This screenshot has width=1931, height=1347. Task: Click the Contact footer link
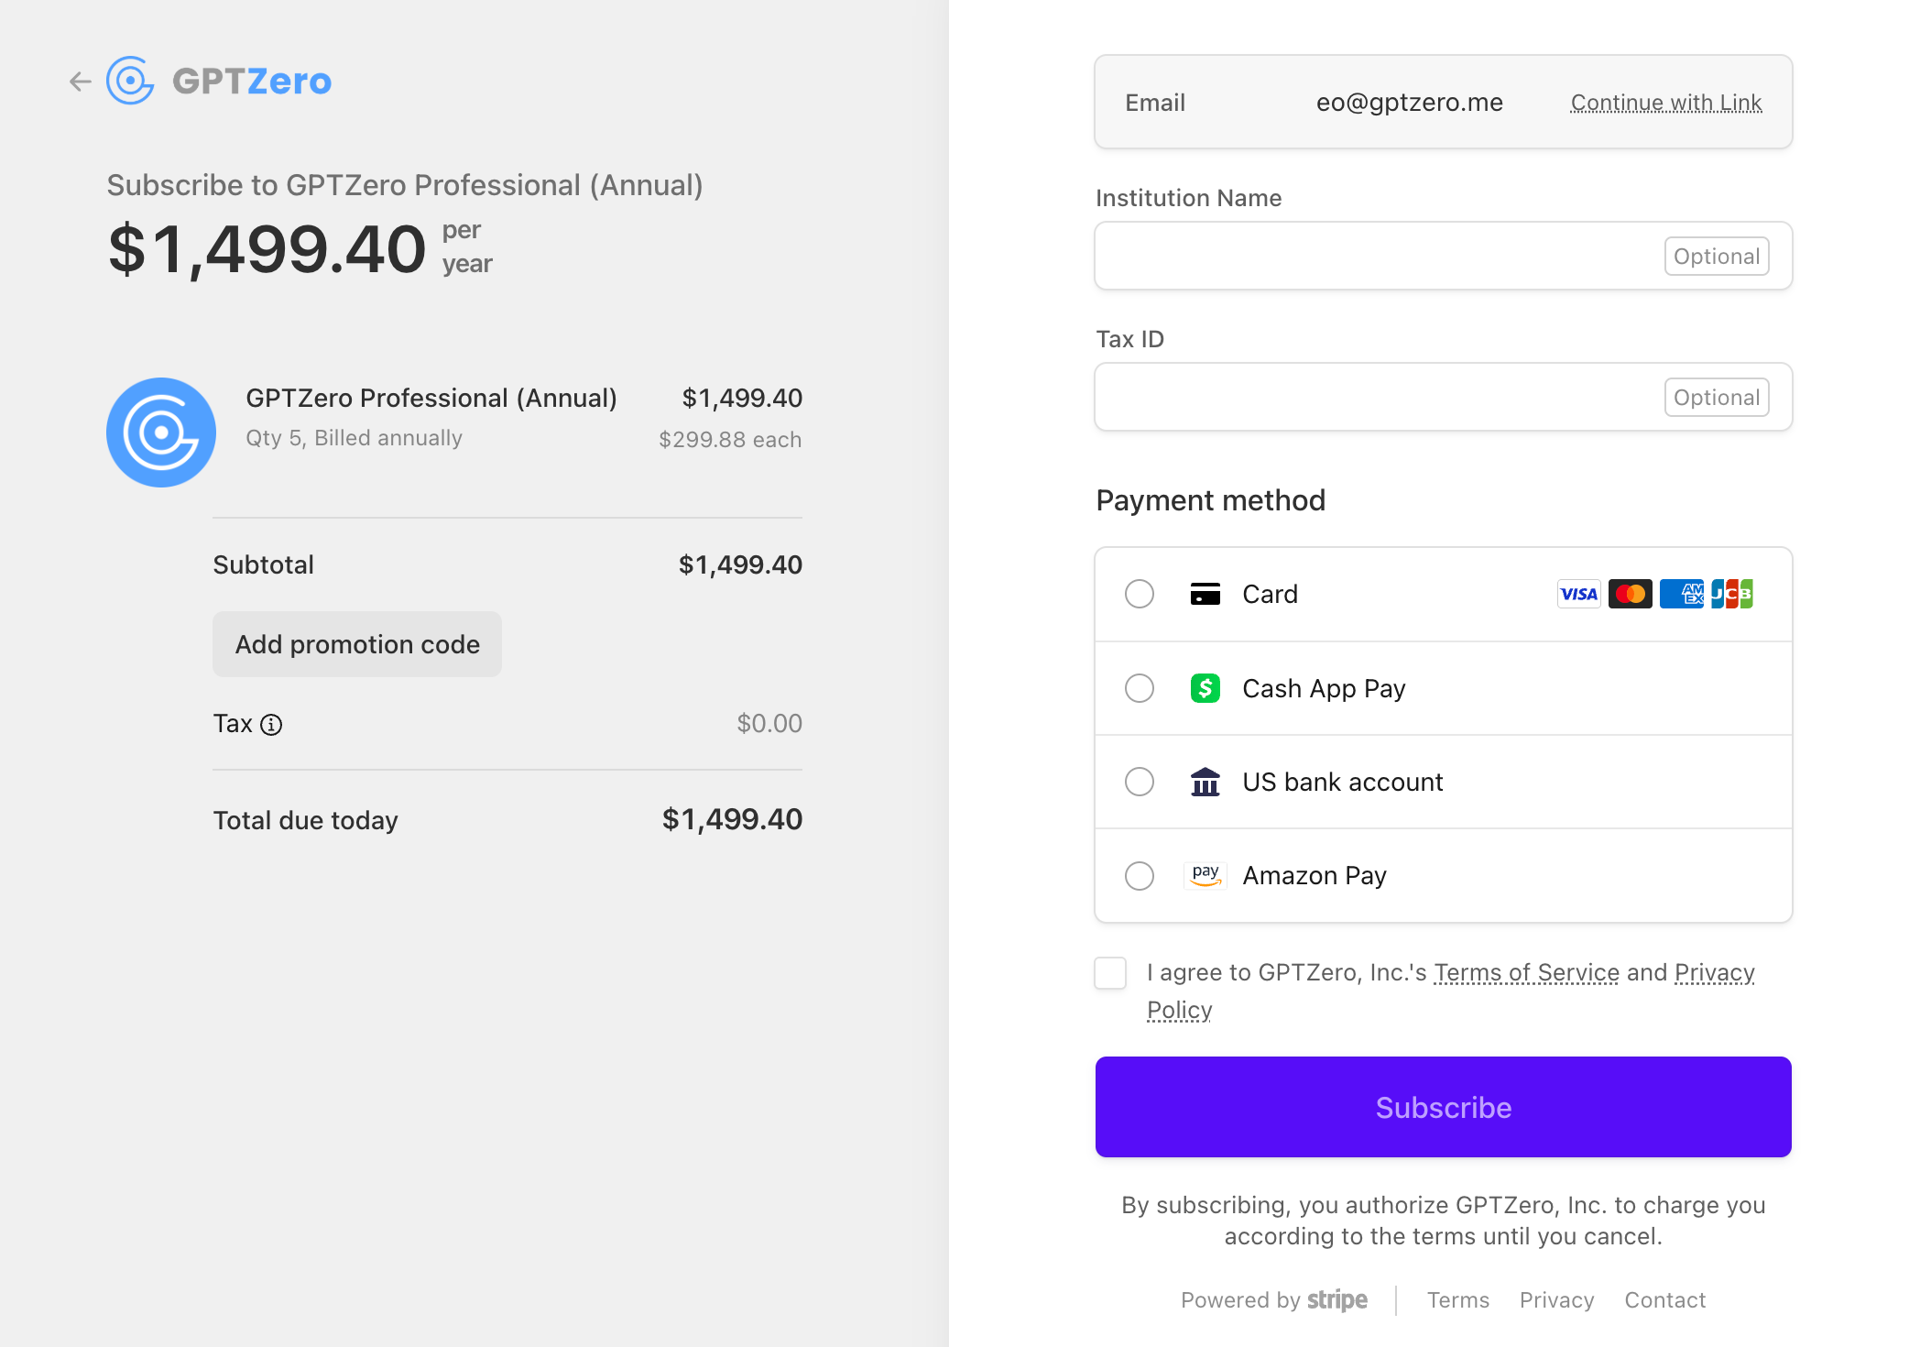[1665, 1300]
